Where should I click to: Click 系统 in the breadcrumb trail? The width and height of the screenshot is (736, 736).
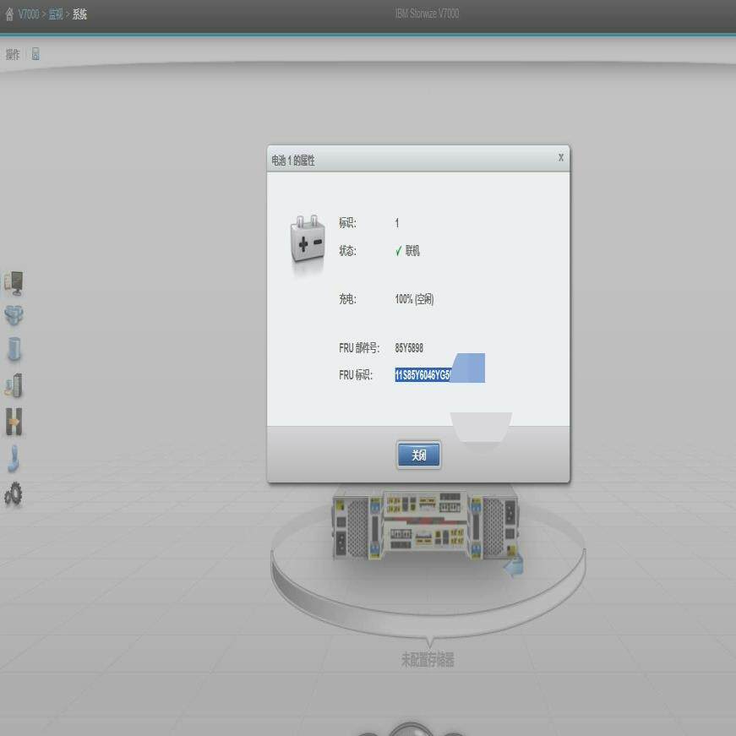tap(77, 14)
